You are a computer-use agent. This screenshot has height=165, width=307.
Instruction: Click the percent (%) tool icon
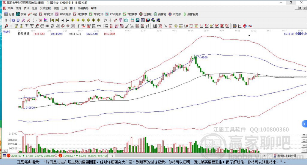[165, 26]
